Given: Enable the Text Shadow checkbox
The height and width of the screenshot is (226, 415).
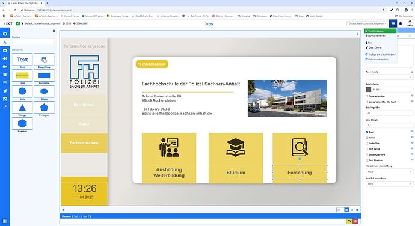Looking at the screenshot, I should (367, 160).
